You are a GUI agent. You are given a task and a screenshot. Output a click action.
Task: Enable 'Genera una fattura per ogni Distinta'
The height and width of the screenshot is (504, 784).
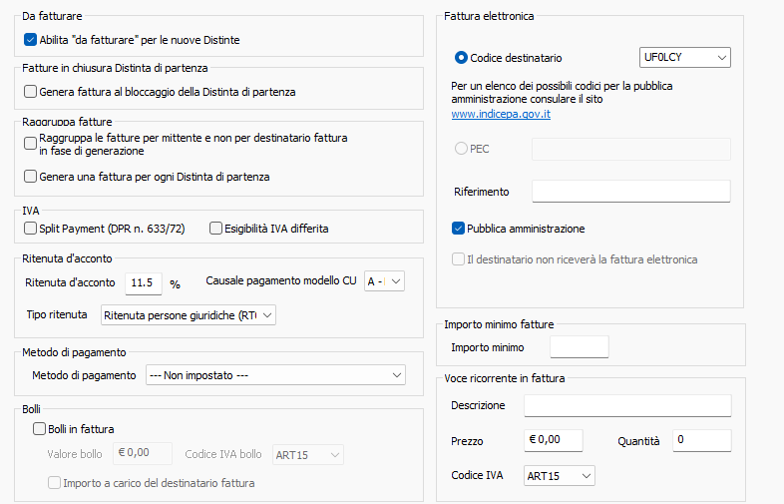(30, 177)
